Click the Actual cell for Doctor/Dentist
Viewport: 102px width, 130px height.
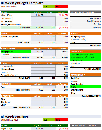49,66
